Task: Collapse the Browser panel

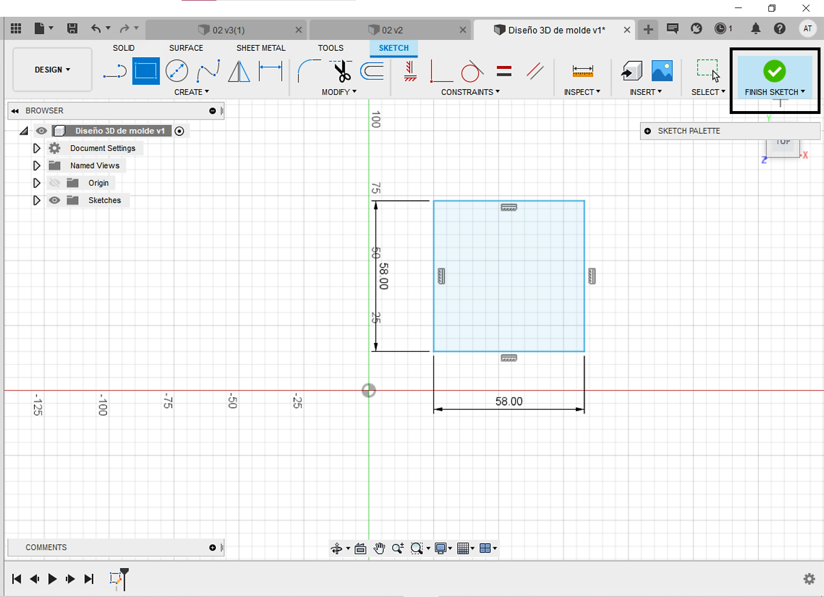Action: click(x=15, y=110)
